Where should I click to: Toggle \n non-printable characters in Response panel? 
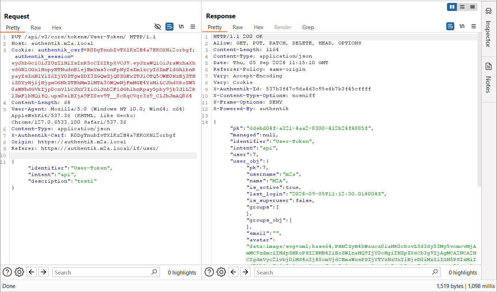pos(462,26)
